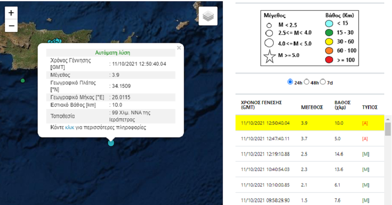This screenshot has width=392, height=205.
Task: Zoom in on the map
Action: (x=11, y=13)
